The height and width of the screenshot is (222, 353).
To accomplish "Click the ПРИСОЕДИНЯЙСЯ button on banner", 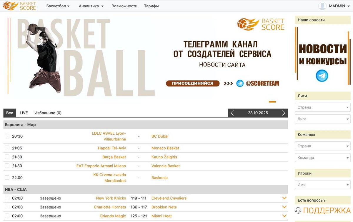I will [x=193, y=84].
